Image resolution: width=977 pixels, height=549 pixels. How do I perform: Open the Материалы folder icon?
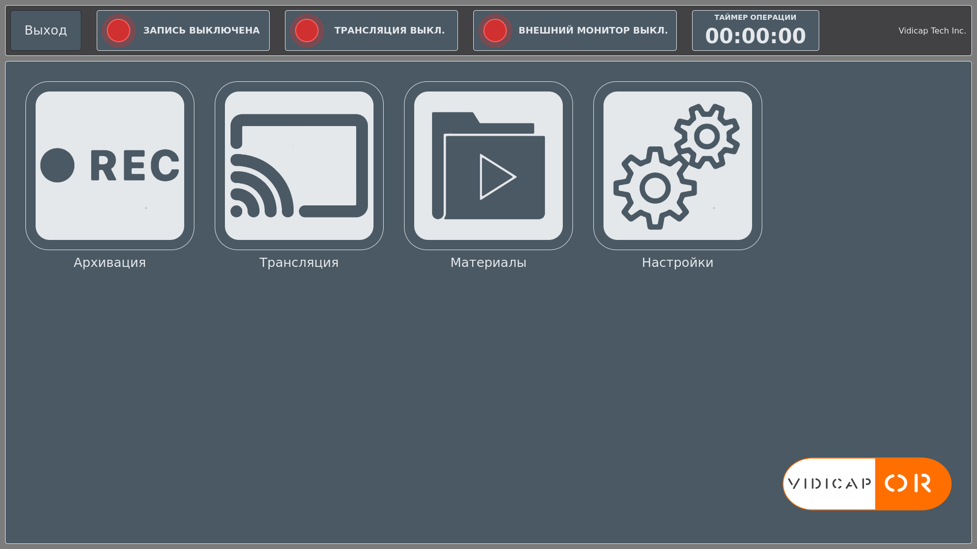point(489,166)
